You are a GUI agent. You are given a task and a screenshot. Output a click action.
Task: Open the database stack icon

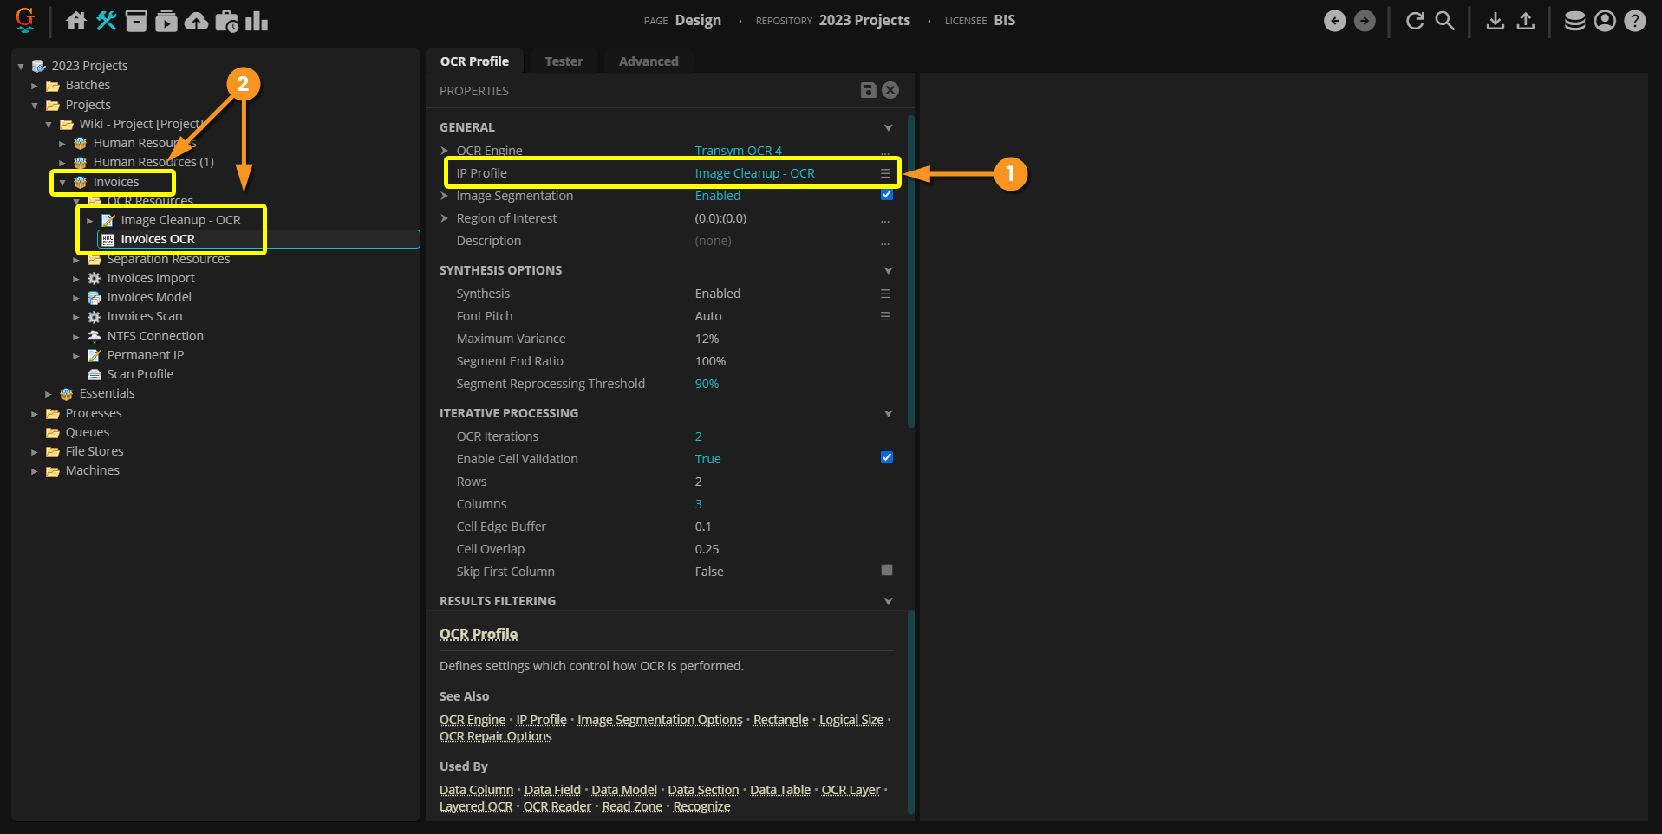[1575, 21]
